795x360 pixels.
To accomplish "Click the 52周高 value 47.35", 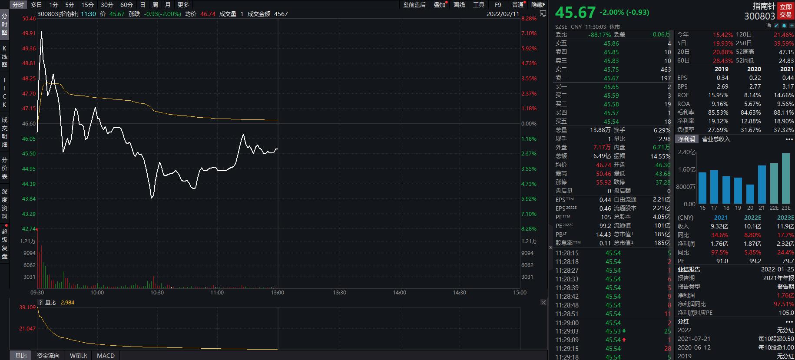I will (786, 52).
